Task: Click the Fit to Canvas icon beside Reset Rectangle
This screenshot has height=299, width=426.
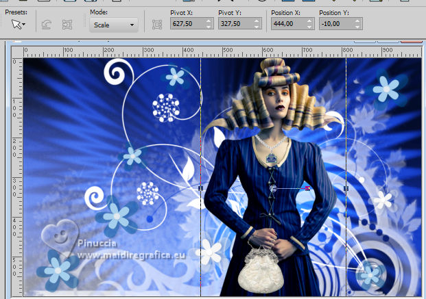Action: [x=67, y=25]
